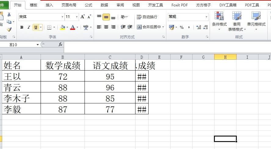
Task: Open Foxit PDF tab
Action: point(179,5)
